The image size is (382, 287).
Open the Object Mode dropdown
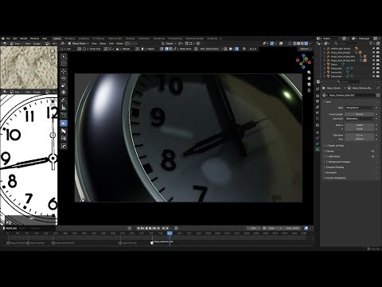click(x=79, y=43)
